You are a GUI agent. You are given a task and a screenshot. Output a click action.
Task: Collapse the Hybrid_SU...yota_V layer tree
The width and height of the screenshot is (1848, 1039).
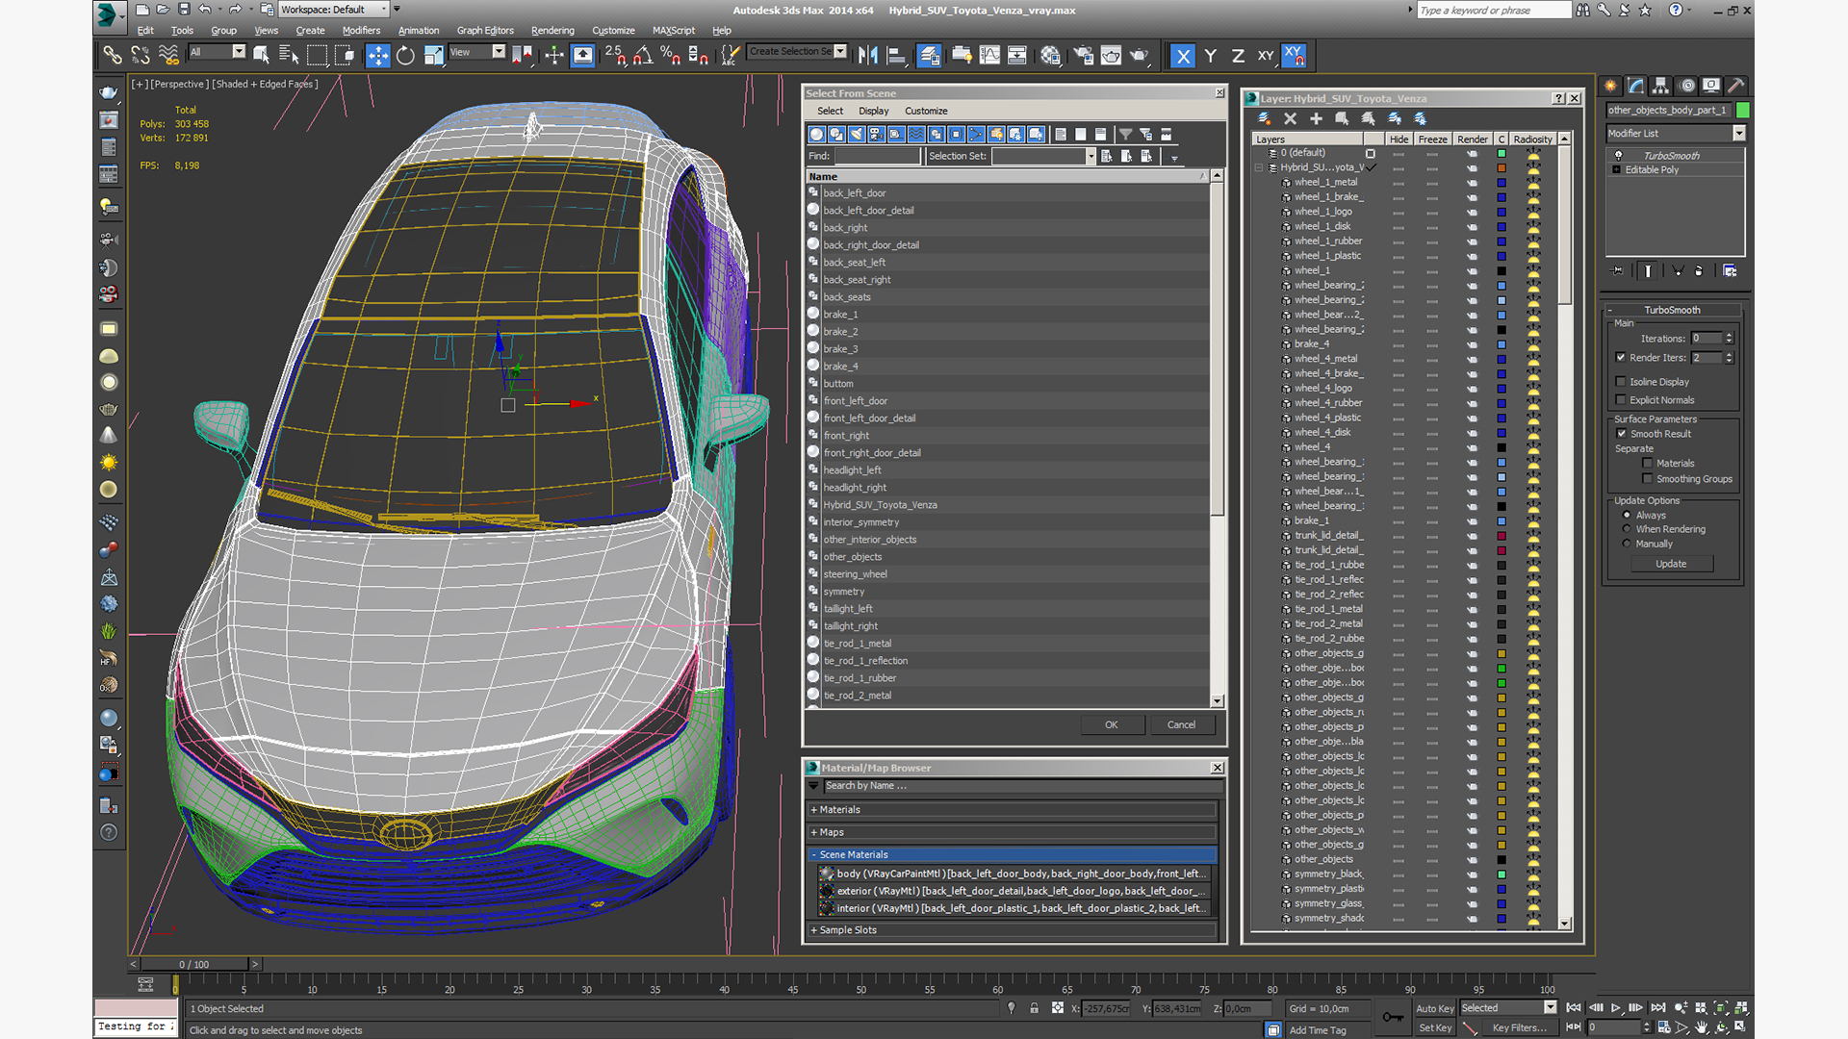1259,167
